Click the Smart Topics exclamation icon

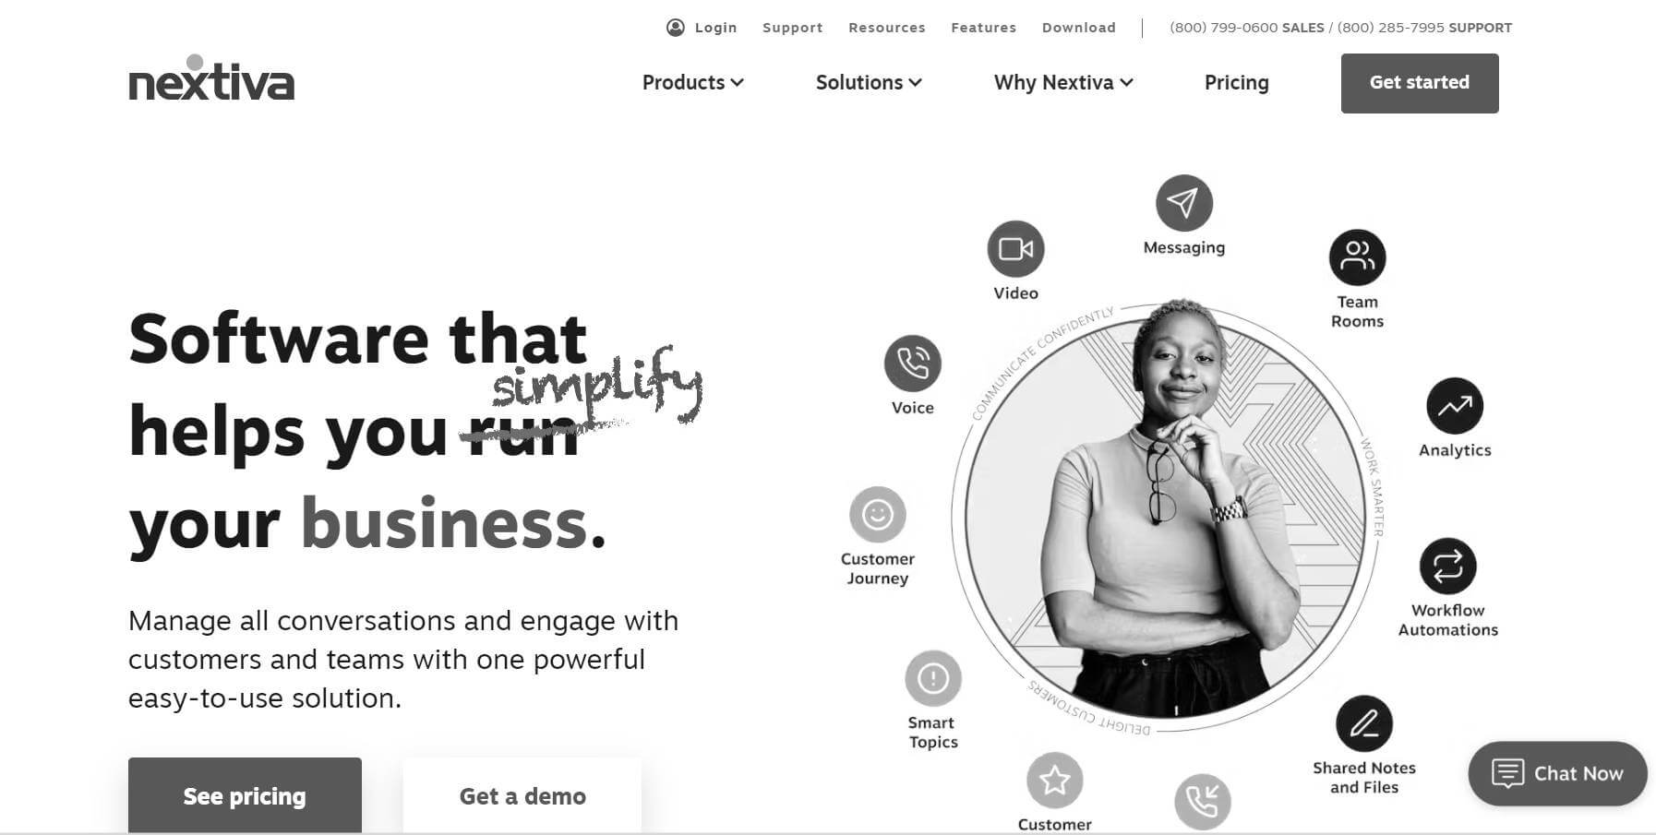tap(933, 679)
